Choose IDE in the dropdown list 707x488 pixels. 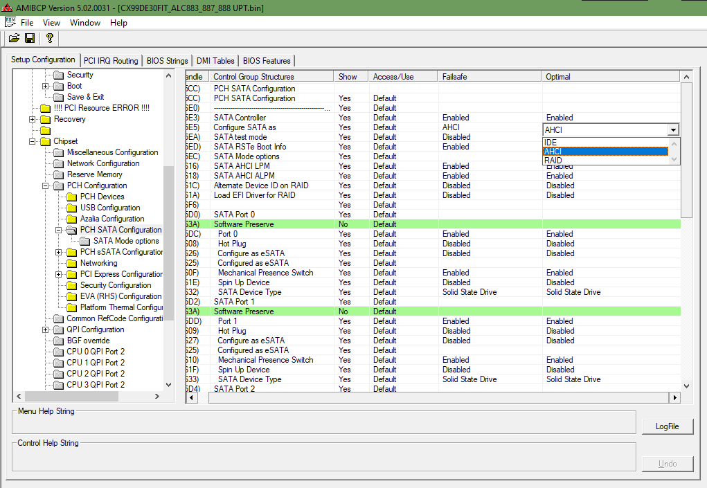pyautogui.click(x=605, y=143)
